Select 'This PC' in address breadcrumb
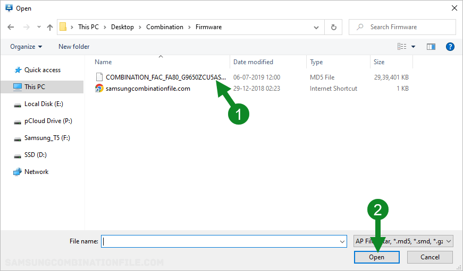This screenshot has height=271, width=463. pyautogui.click(x=88, y=27)
